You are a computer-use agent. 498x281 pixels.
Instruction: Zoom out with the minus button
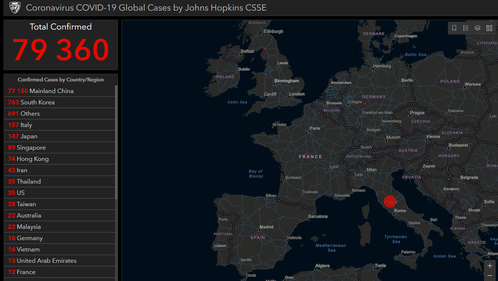click(490, 276)
